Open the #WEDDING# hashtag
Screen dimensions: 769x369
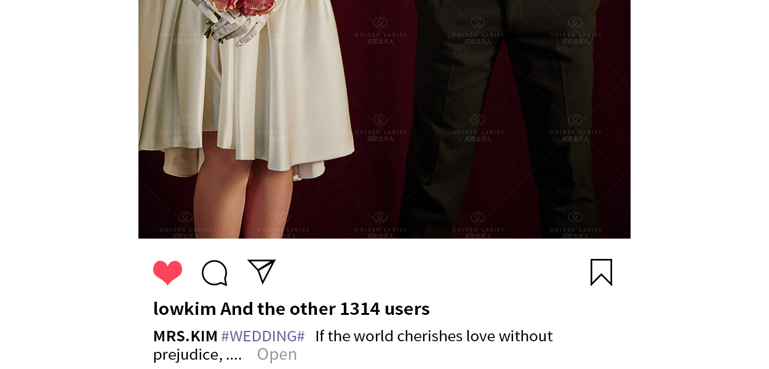click(x=263, y=336)
